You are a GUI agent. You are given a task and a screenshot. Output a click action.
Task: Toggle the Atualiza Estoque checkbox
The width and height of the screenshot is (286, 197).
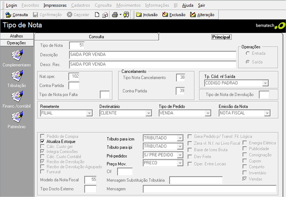click(42, 141)
